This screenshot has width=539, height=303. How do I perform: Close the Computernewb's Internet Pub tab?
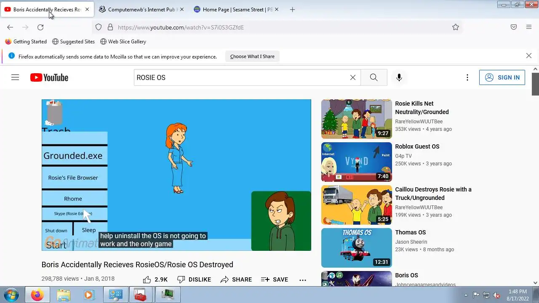tap(182, 9)
